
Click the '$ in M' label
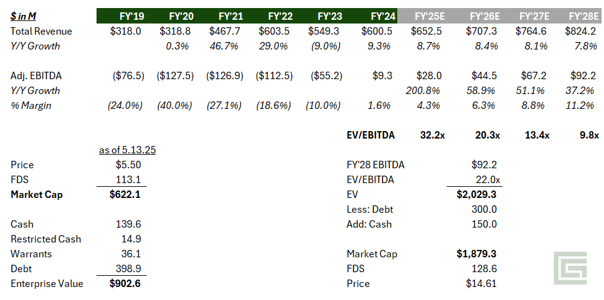coord(24,17)
